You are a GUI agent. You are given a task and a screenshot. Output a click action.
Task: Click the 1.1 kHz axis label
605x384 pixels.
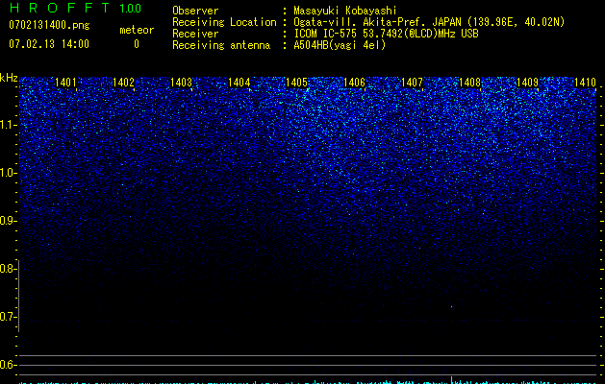pyautogui.click(x=8, y=125)
